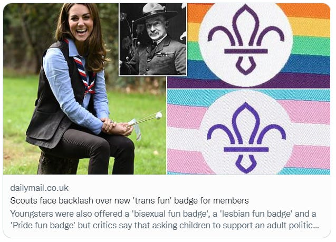Screen dimensions: 336x242
Task: Click the 'Youngsters were also offered' description text
Action: point(165,219)
